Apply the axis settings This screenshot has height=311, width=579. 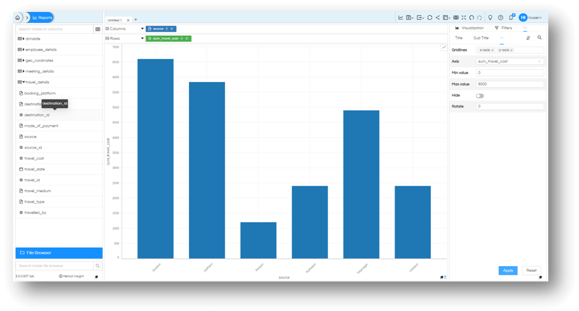[508, 271]
